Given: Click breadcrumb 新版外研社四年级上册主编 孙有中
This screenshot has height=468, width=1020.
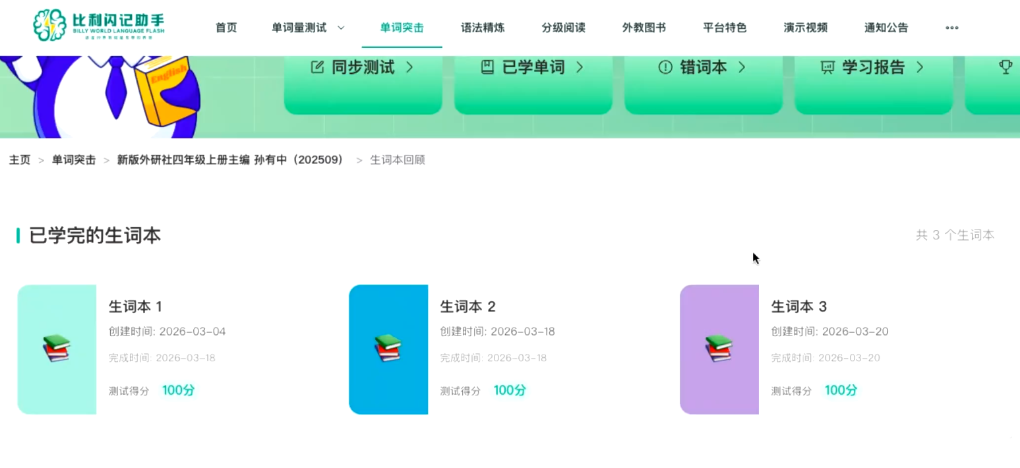Looking at the screenshot, I should coord(230,160).
